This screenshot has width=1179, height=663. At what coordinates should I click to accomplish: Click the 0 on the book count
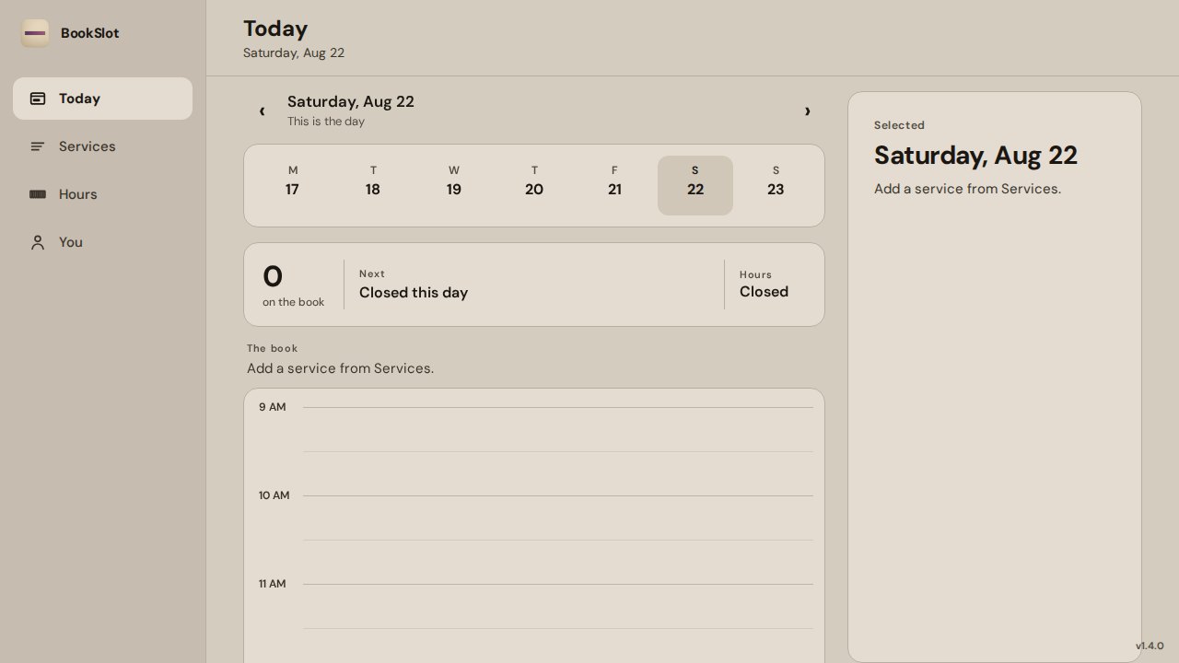(x=273, y=276)
